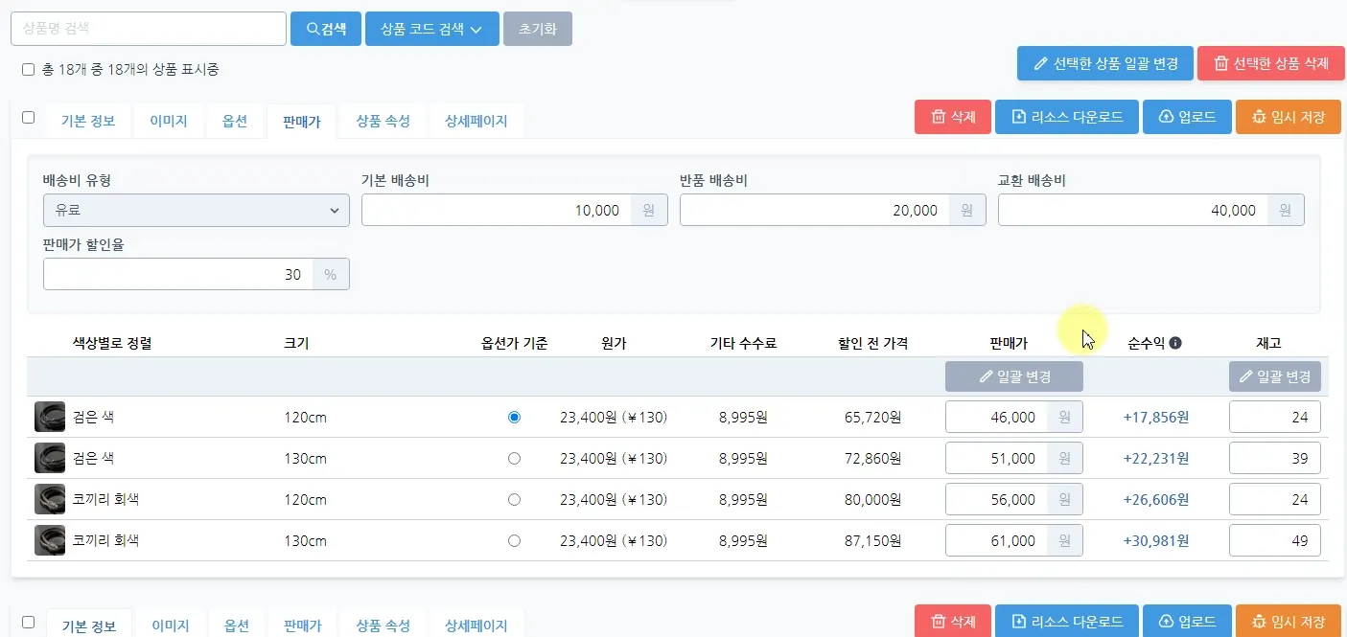Edit stock field showing 39

click(1275, 459)
